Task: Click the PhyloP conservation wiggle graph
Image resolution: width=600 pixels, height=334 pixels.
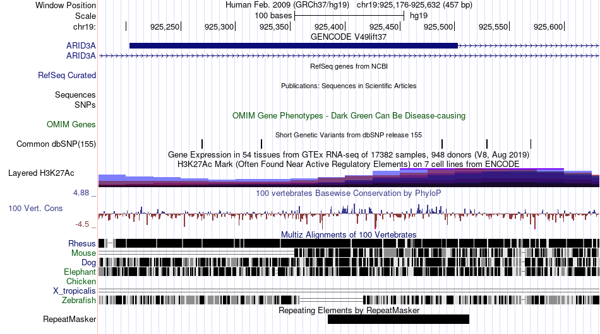Action: tap(349, 217)
